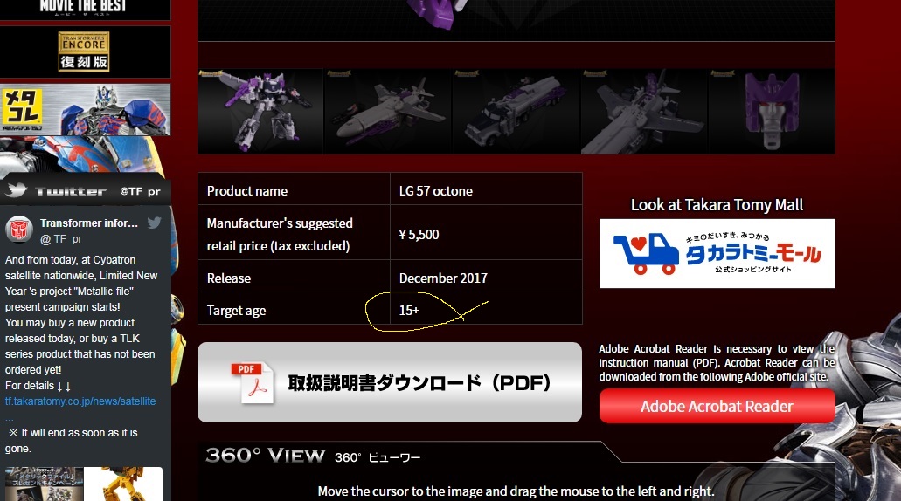This screenshot has width=901, height=501.
Task: Click the Autobot avatar of Transformer information account
Action: coord(19,230)
